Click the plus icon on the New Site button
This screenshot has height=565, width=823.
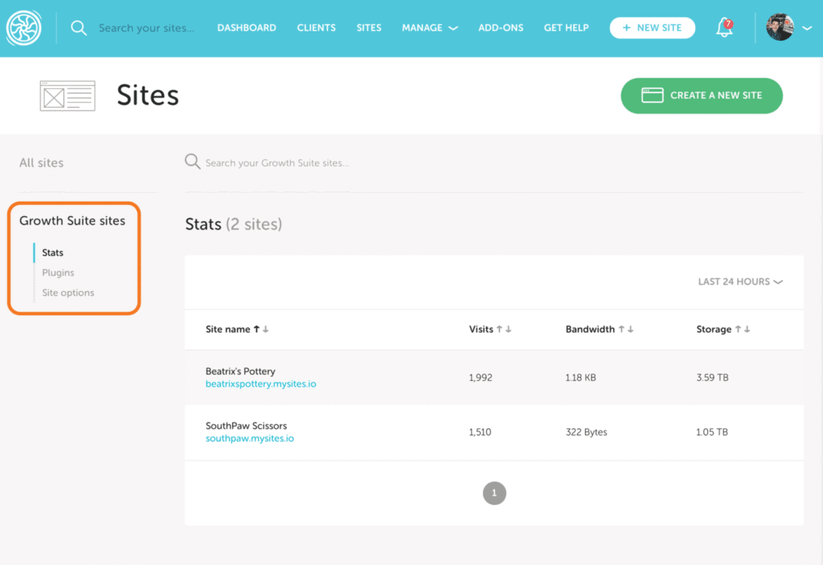coord(626,27)
